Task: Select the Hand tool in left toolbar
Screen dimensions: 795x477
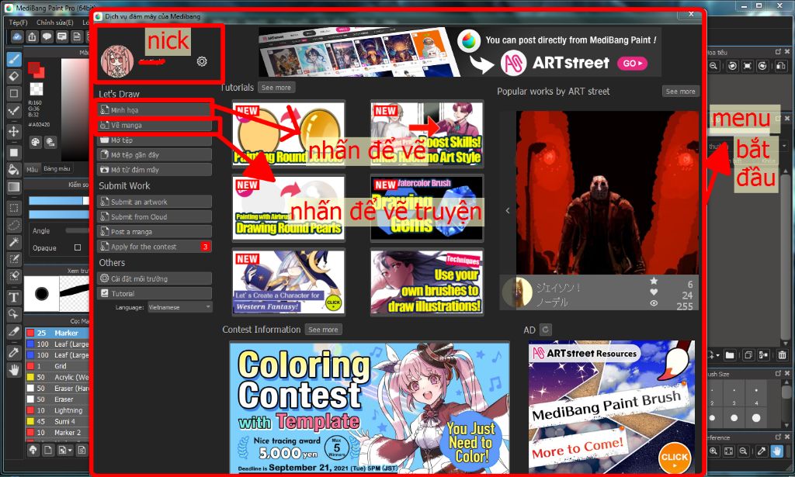Action: point(14,370)
